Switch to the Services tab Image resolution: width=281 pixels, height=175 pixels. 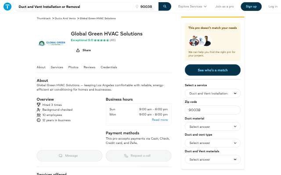(57, 67)
